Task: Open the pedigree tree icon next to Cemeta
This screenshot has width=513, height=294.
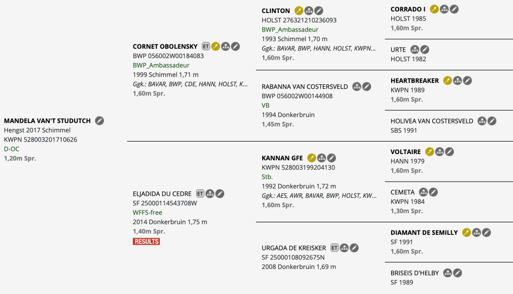Action: tap(423, 192)
